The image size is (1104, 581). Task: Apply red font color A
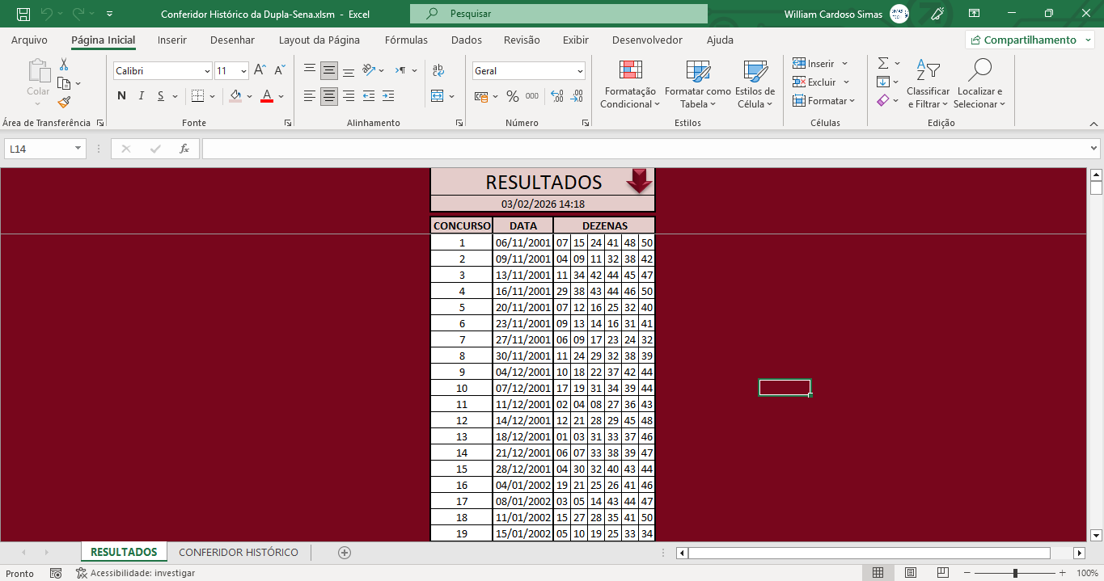pyautogui.click(x=267, y=96)
